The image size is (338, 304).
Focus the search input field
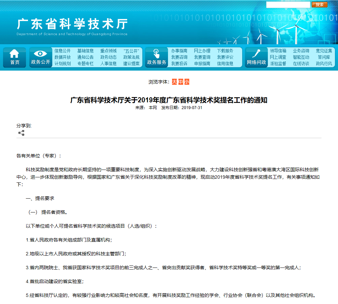288,4
